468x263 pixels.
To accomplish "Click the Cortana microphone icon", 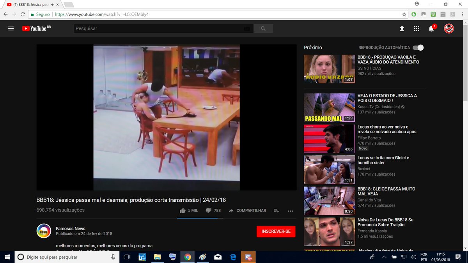I will (113, 257).
